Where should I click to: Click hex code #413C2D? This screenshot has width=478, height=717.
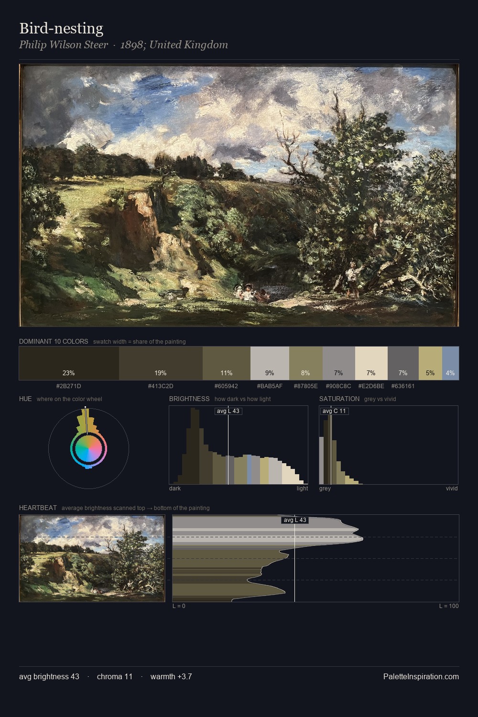coord(161,386)
